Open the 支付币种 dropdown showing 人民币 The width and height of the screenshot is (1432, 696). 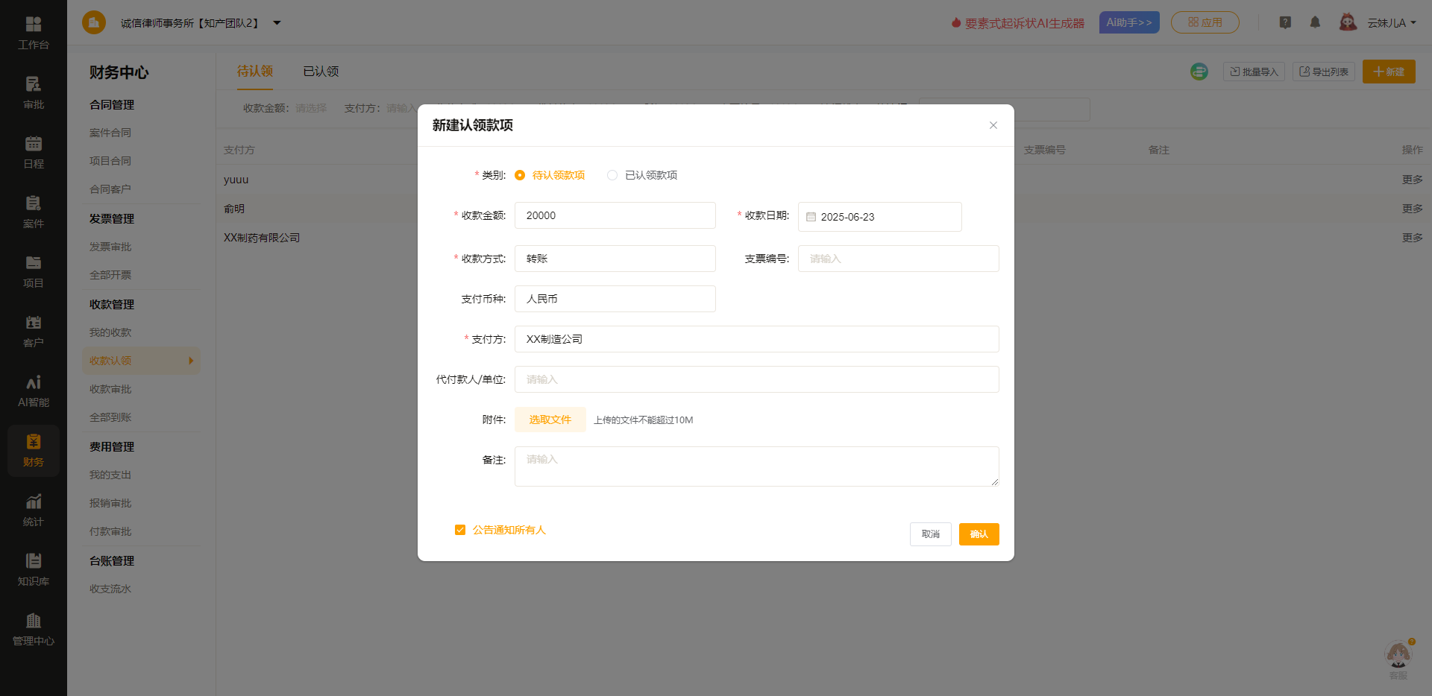pyautogui.click(x=615, y=299)
